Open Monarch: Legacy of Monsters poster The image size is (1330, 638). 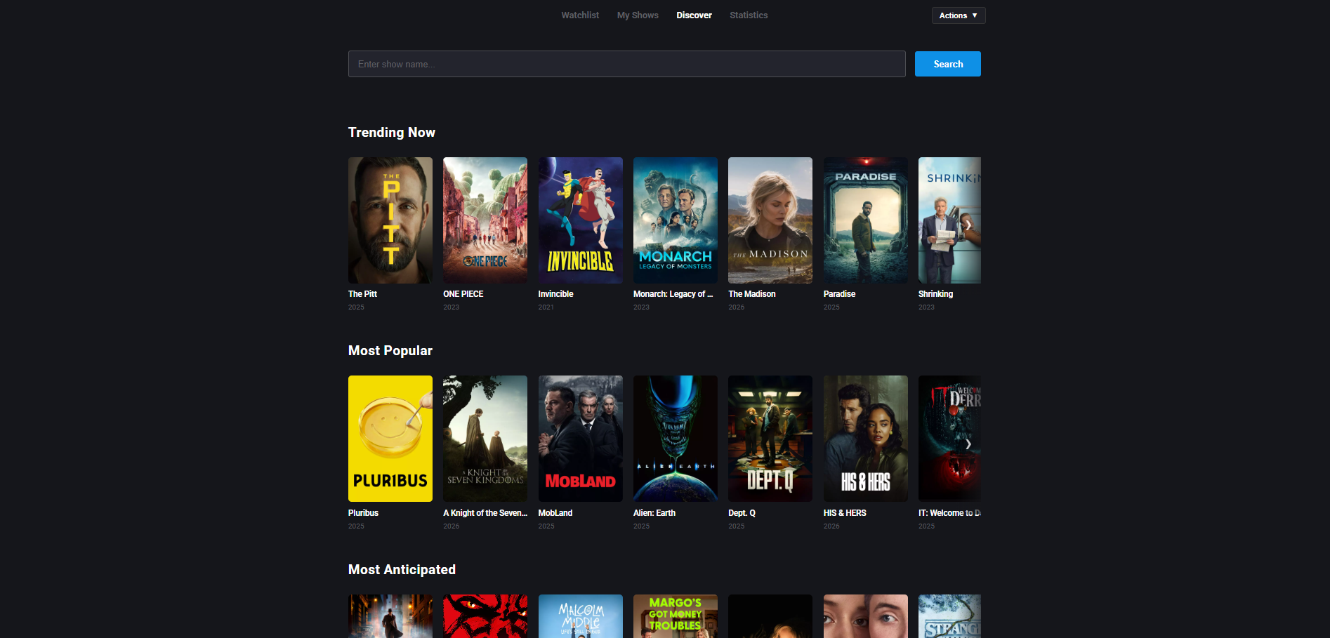[676, 220]
